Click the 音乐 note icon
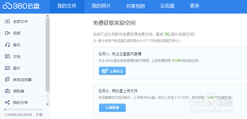Viewport: 247px width, 119px height. [x=7, y=45]
